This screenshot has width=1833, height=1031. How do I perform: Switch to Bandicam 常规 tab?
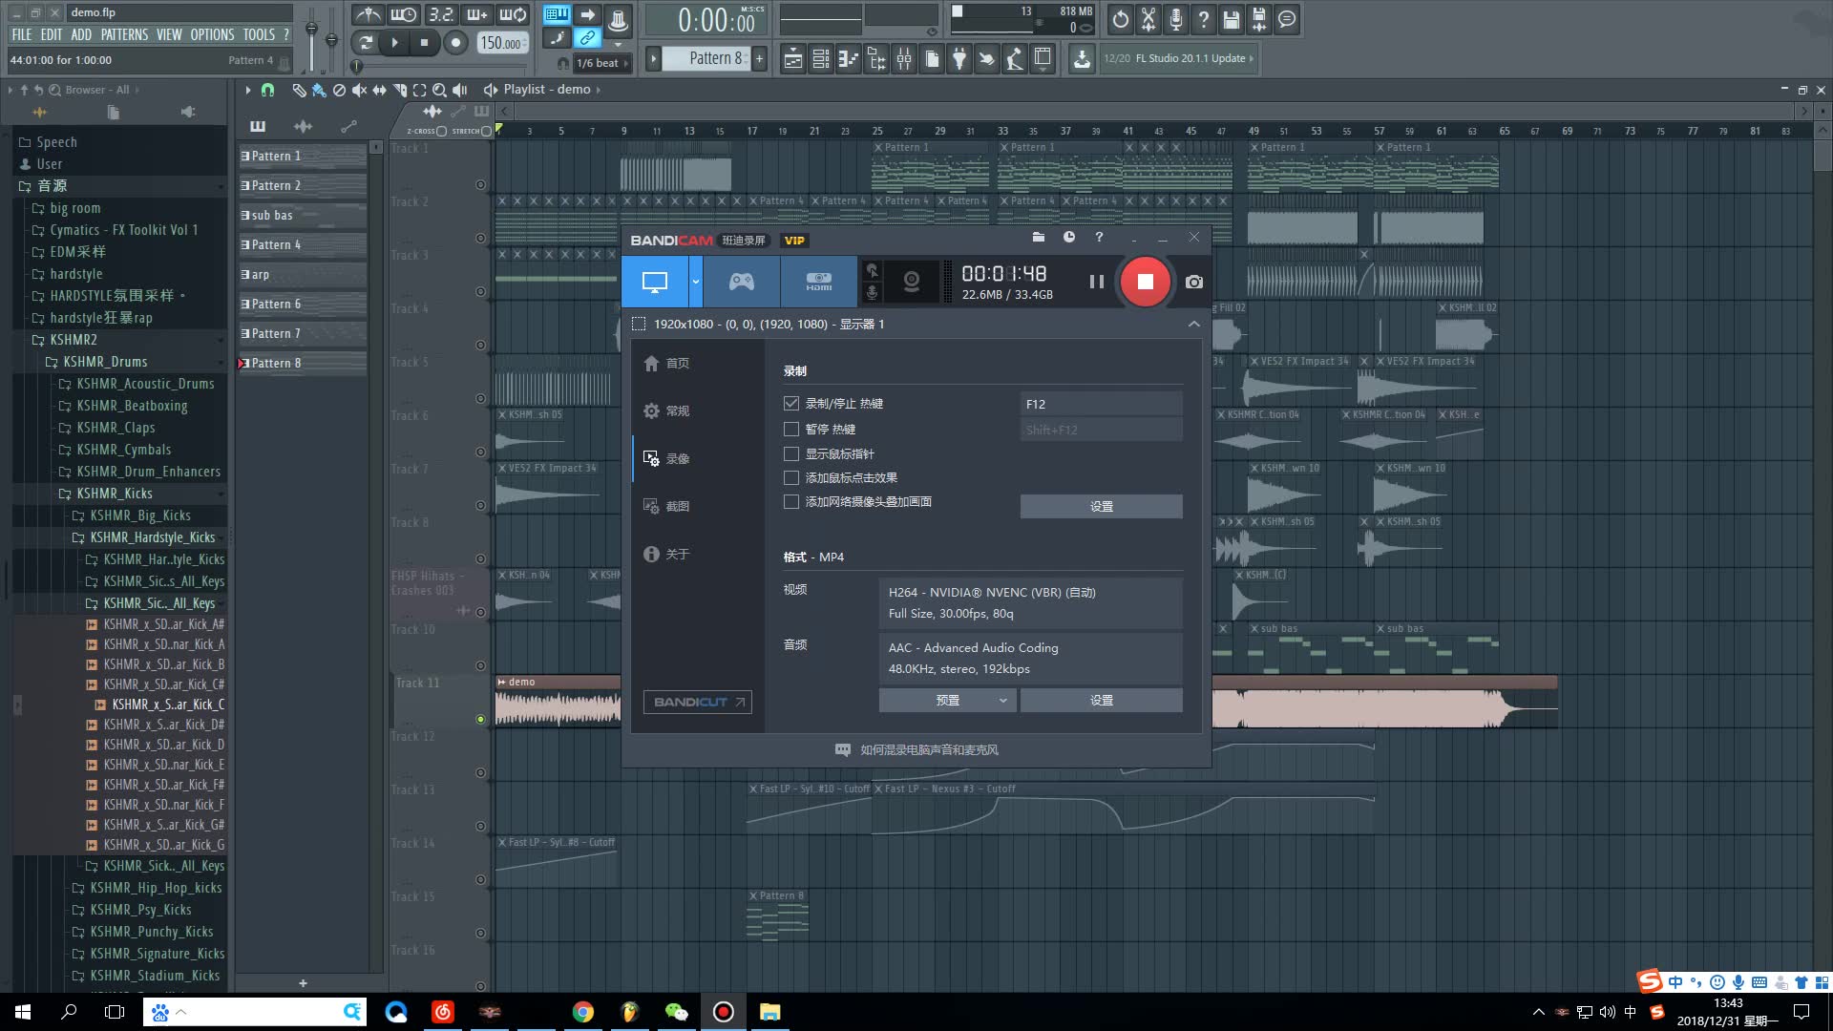pyautogui.click(x=666, y=410)
